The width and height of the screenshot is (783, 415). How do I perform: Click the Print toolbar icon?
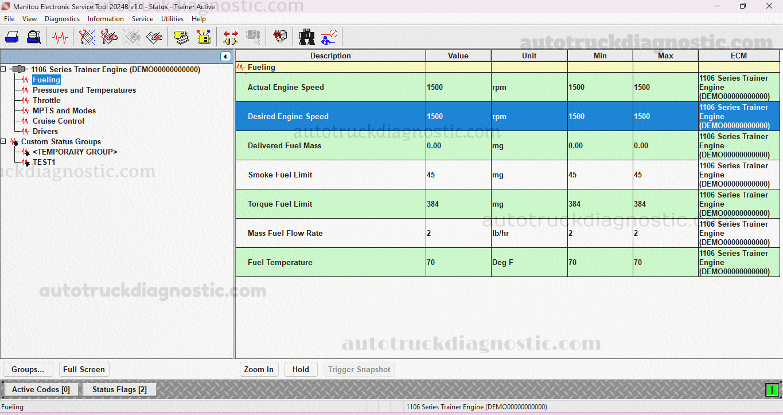12,37
